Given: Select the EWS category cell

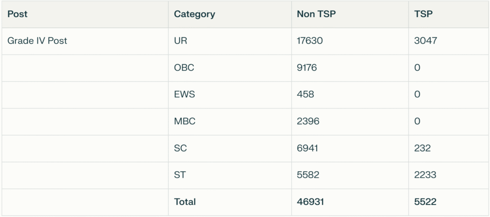Looking at the screenshot, I should pyautogui.click(x=184, y=94).
